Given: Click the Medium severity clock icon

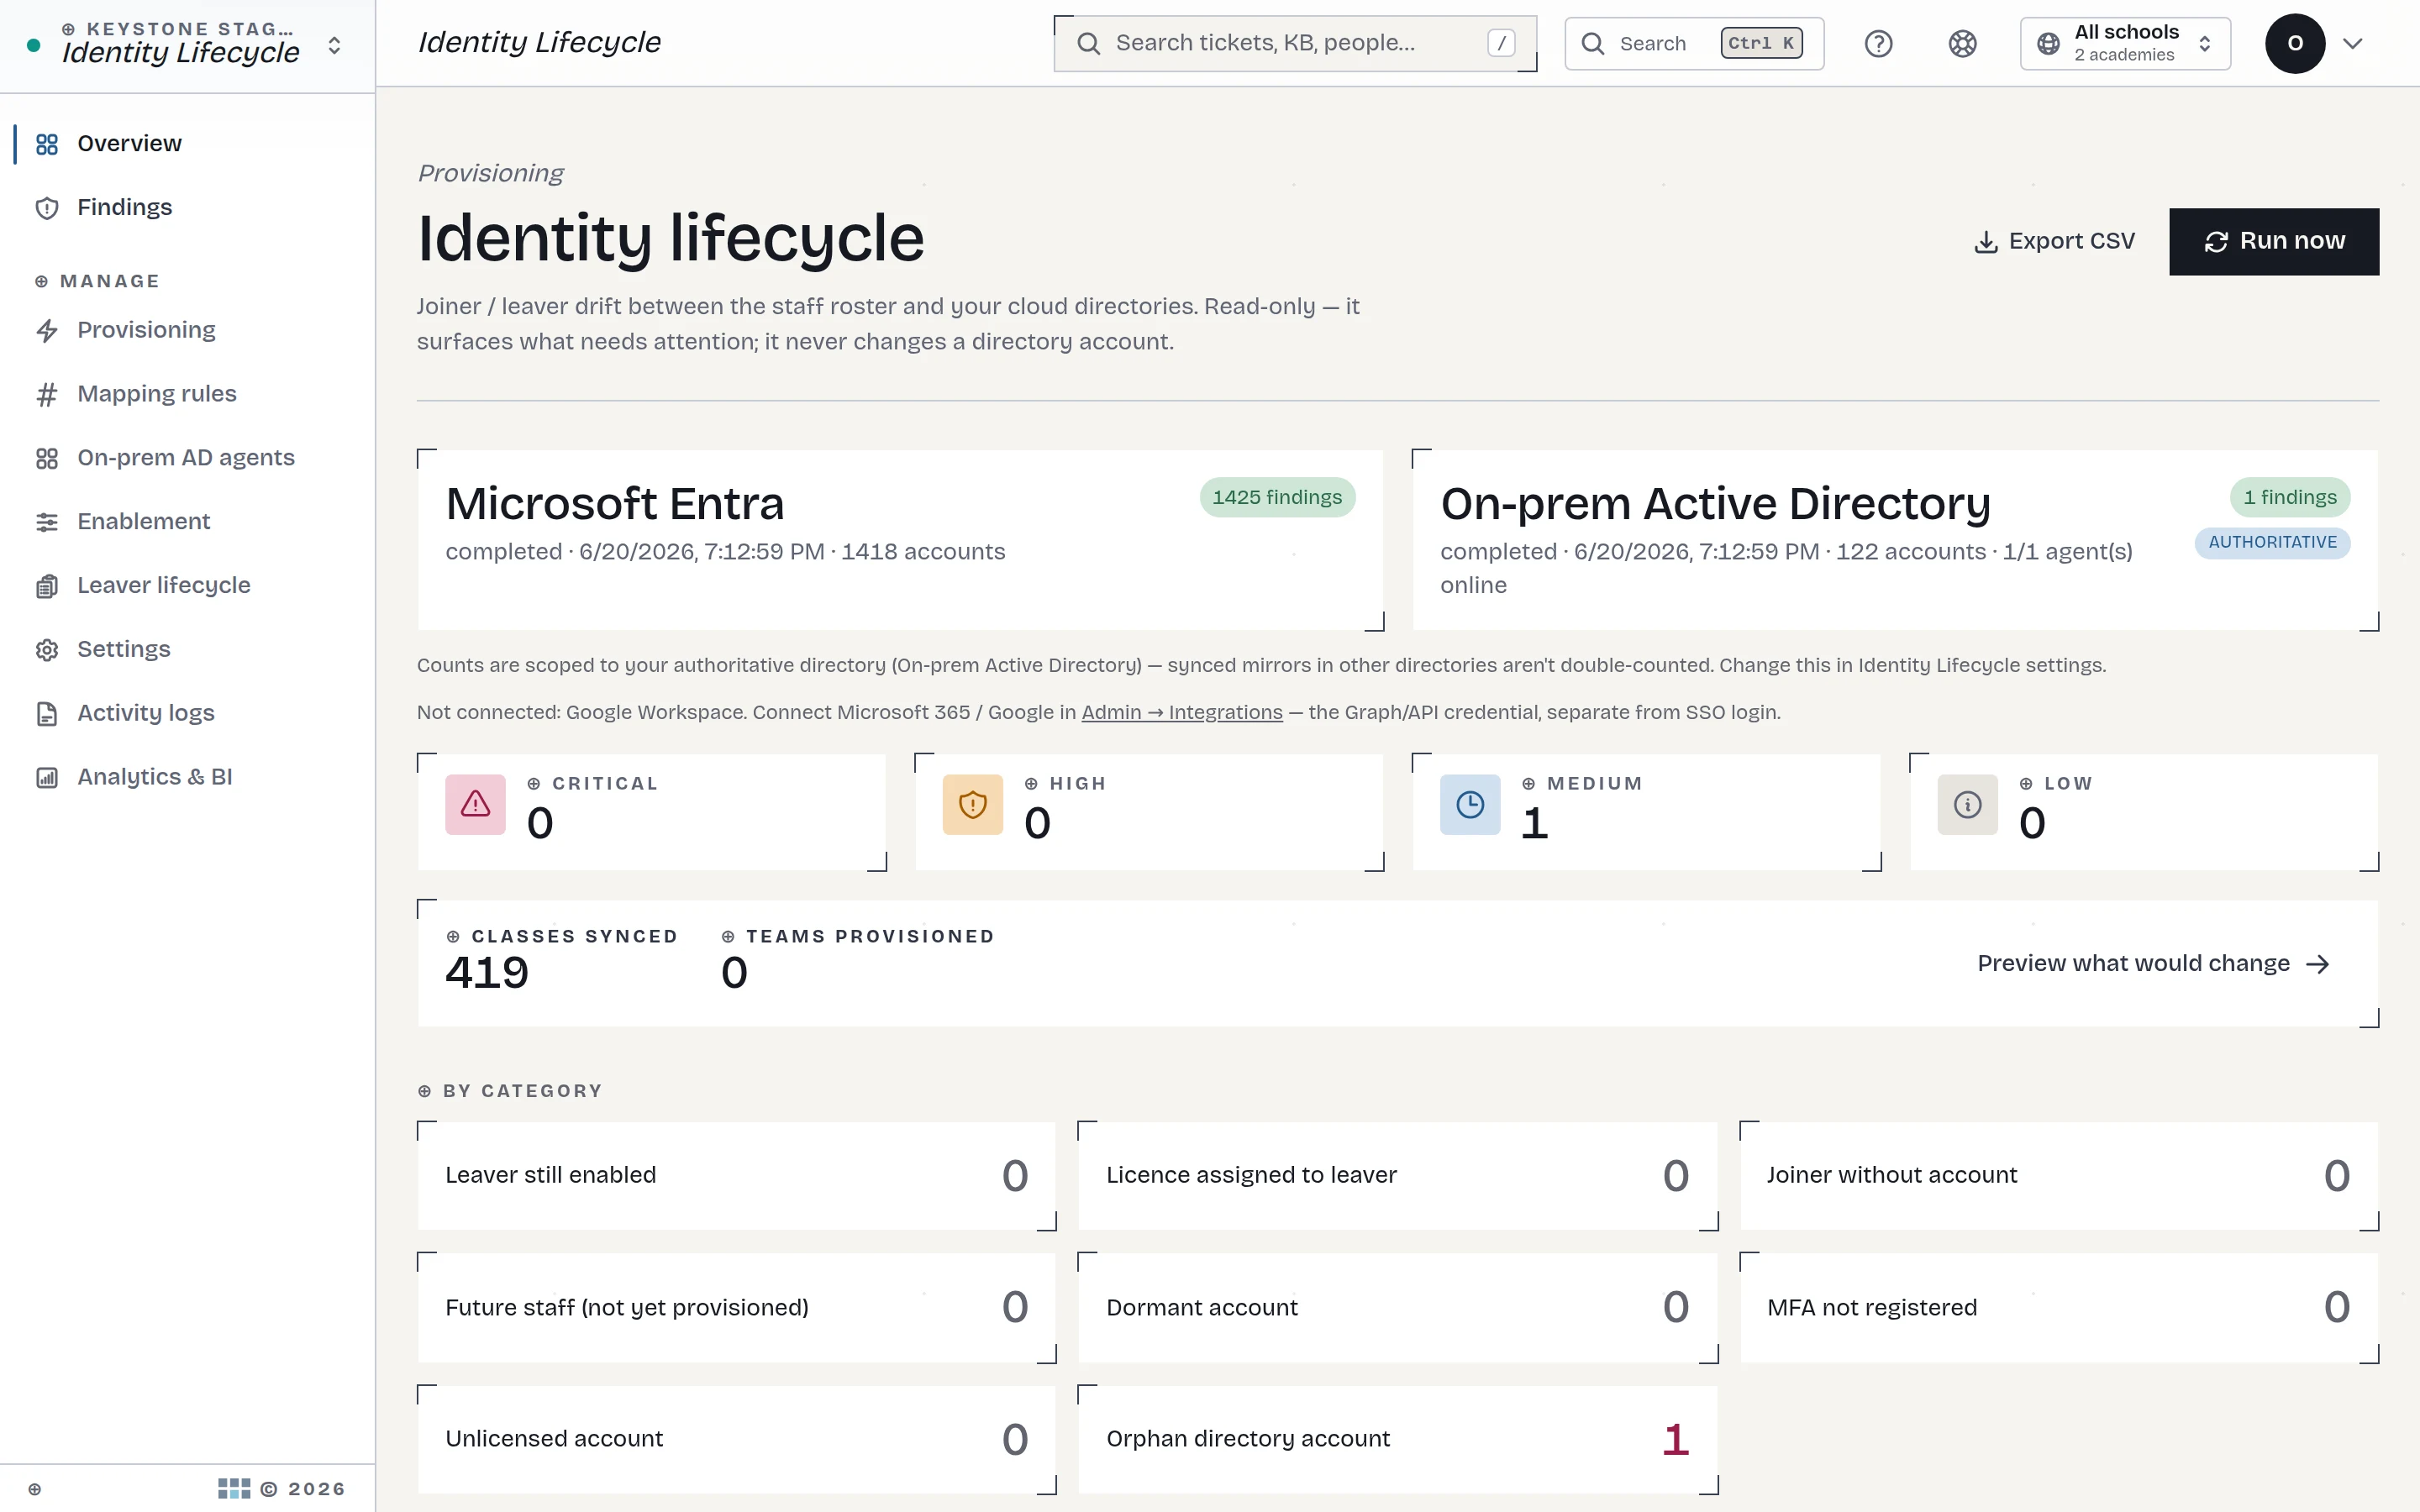Looking at the screenshot, I should click(x=1470, y=804).
